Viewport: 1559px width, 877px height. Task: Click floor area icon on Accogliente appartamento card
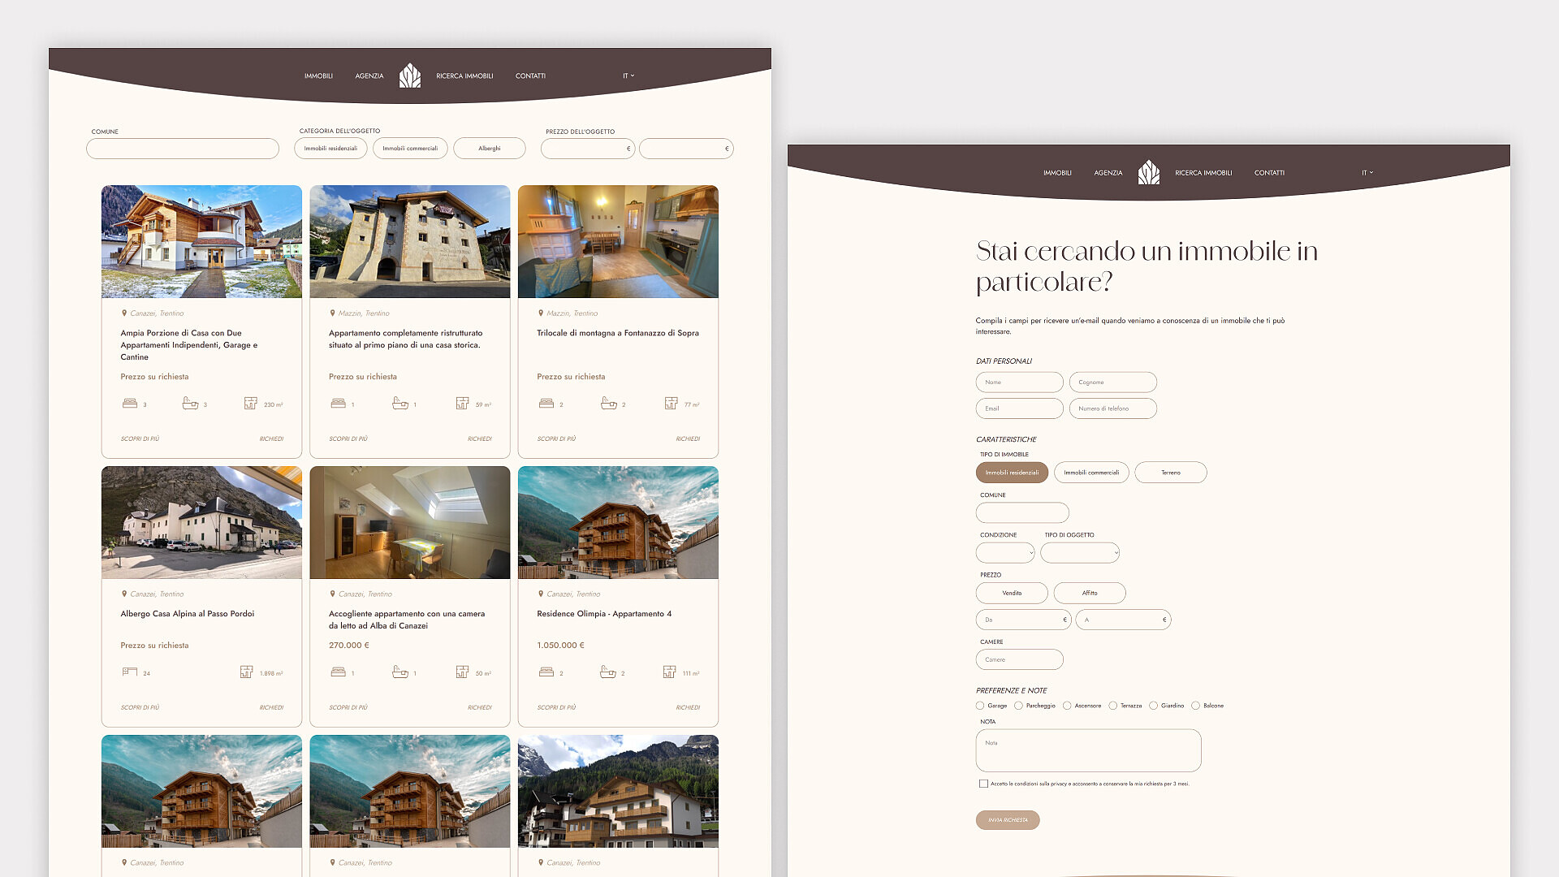tap(462, 672)
